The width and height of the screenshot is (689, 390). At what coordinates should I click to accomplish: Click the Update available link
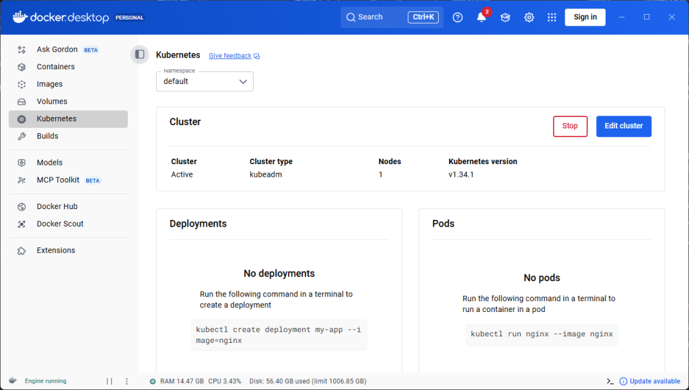tap(655, 381)
